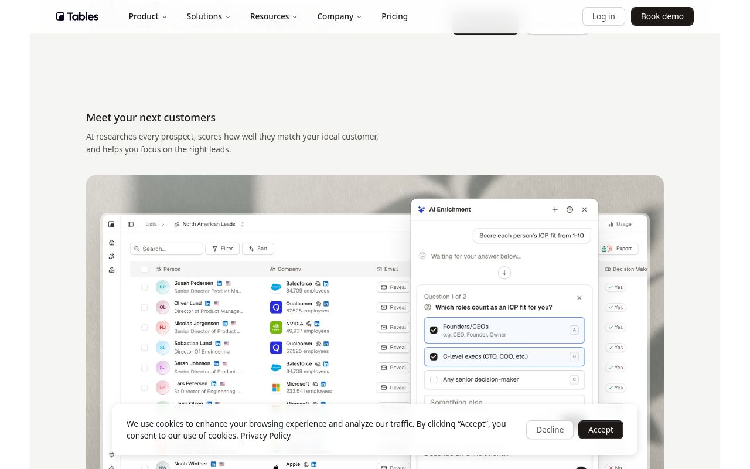750x469 pixels.
Task: Click Nicolas Jorgensen's NJ avatar
Action: tap(162, 327)
